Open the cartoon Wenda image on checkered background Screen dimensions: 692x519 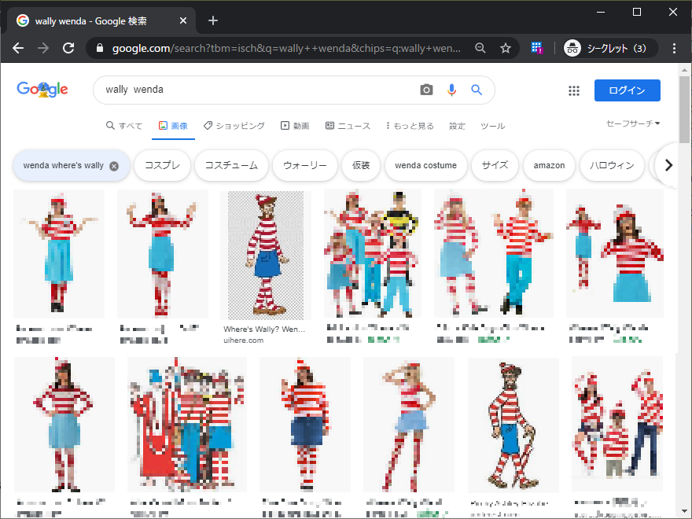pyautogui.click(x=266, y=255)
